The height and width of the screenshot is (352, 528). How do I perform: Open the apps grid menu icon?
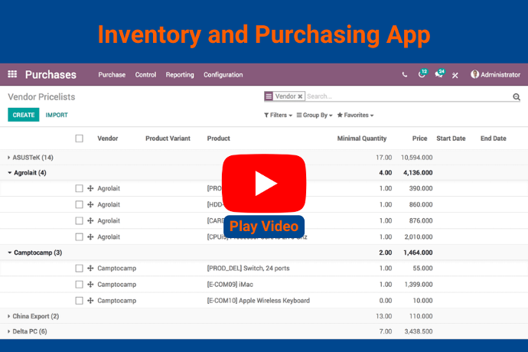[12, 74]
